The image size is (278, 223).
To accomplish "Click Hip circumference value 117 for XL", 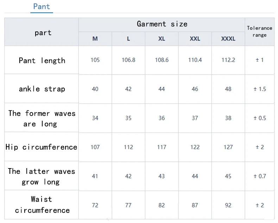I will [x=162, y=147].
